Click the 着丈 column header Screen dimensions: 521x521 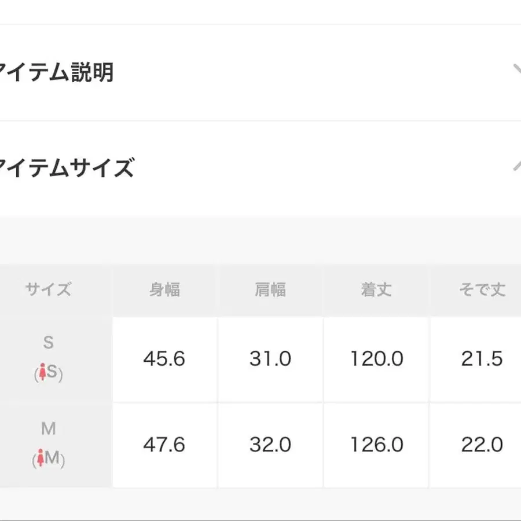pos(376,289)
